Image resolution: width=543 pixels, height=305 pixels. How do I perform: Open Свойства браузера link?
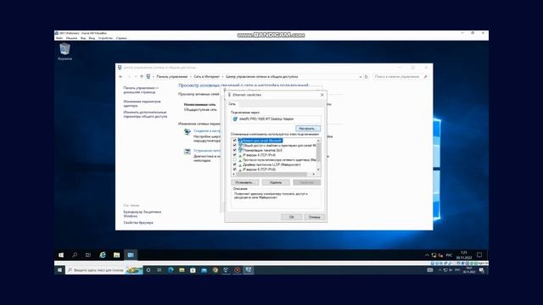coord(138,223)
